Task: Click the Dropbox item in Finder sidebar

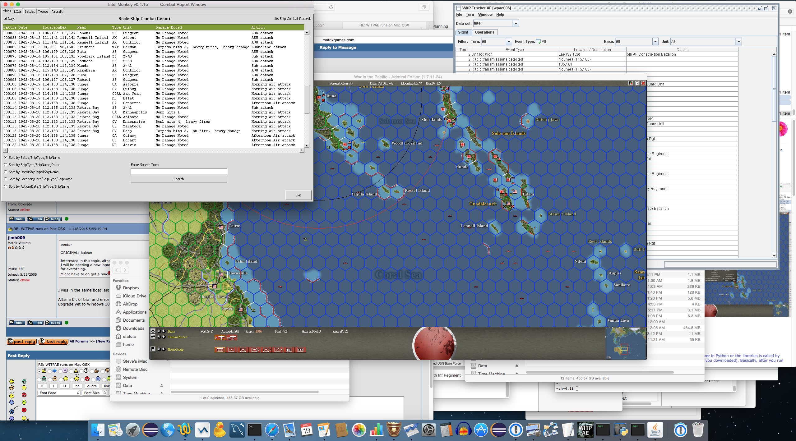Action: pyautogui.click(x=131, y=288)
